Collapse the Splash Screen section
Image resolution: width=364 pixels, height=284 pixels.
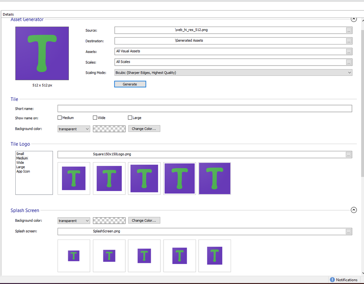click(353, 210)
